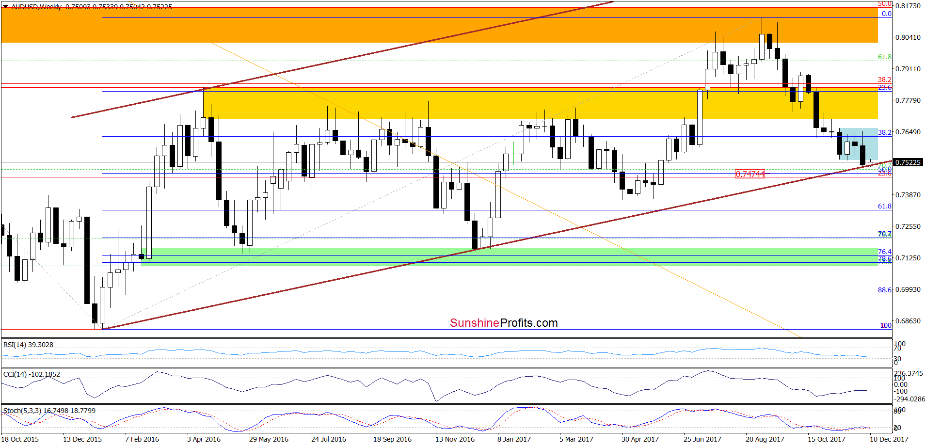925x446 pixels.
Task: Click the blue 38.2 Fibonacci label near 0.76490
Action: pyautogui.click(x=885, y=132)
